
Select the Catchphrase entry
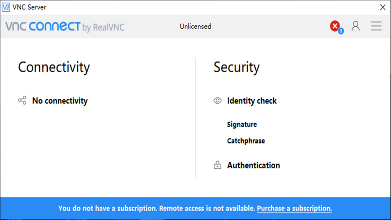tap(246, 141)
